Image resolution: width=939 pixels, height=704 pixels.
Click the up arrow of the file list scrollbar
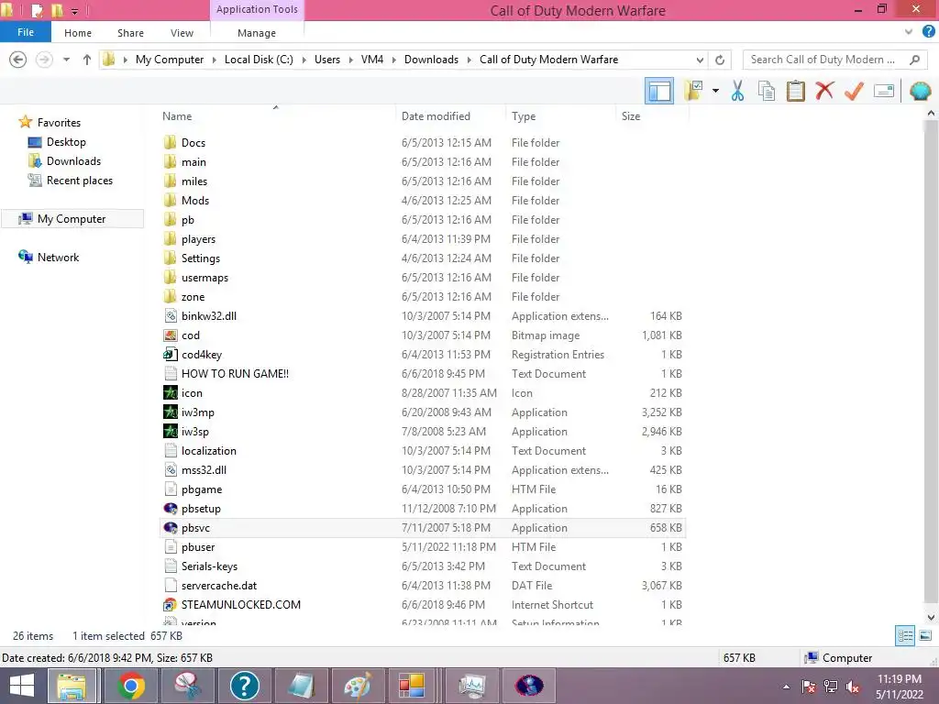coord(931,113)
